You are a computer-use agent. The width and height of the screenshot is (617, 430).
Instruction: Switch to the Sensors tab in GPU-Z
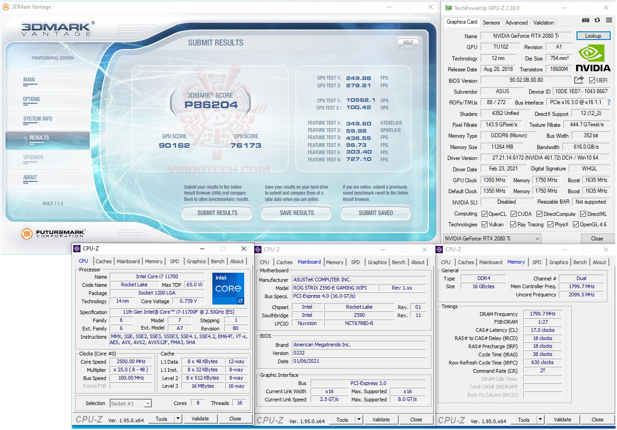click(x=491, y=22)
